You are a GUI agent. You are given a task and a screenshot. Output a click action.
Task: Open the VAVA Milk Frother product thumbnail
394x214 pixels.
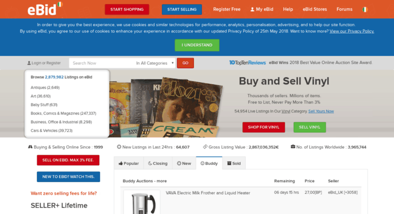click(x=141, y=202)
